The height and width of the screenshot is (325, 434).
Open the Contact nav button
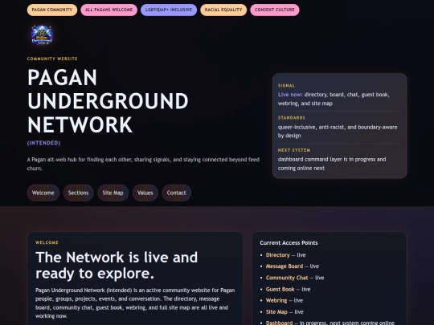tap(176, 193)
